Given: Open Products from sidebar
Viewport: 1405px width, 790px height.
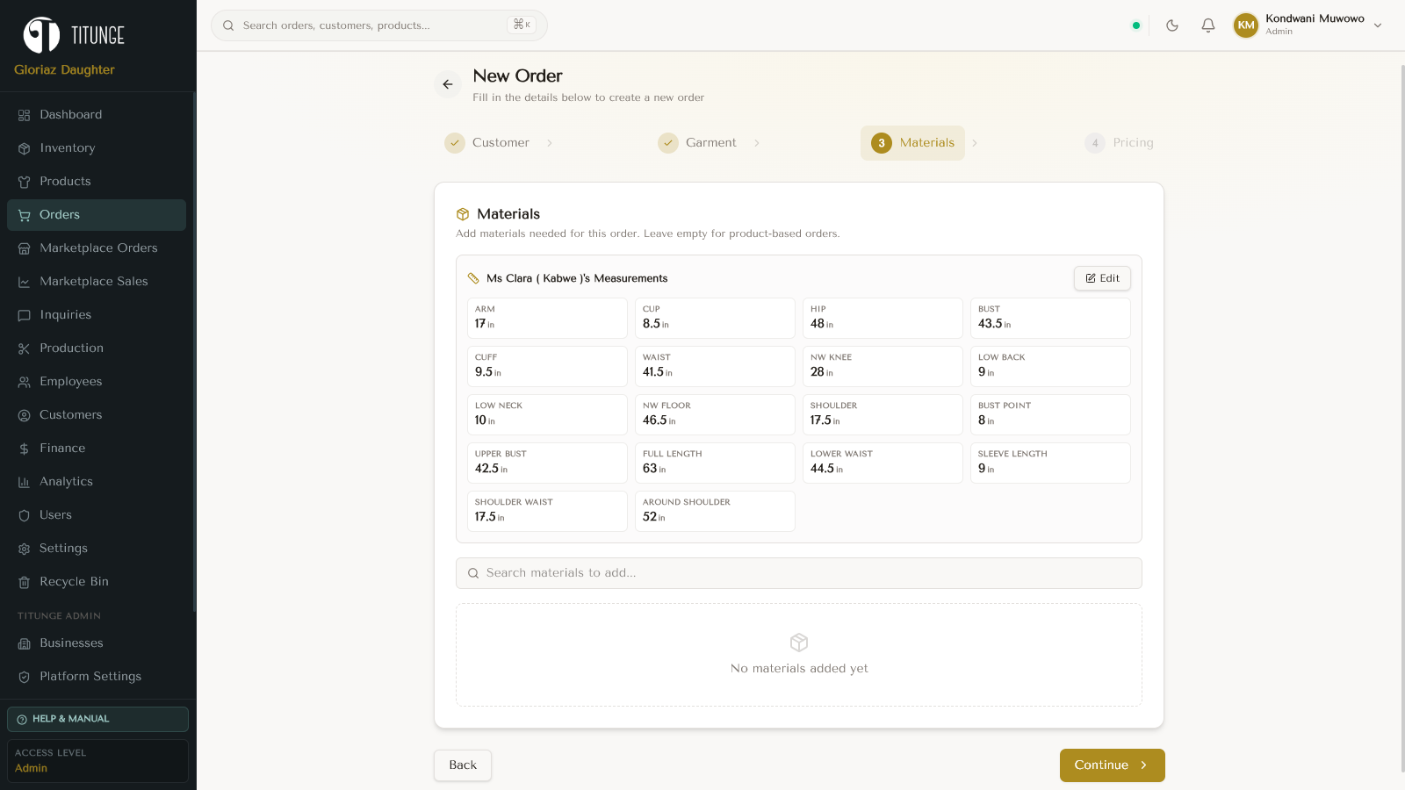Looking at the screenshot, I should pyautogui.click(x=97, y=182).
